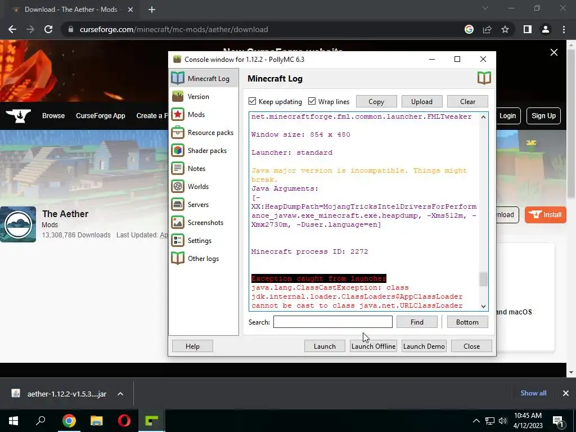Click the log scrollbar down arrow
576x432 pixels.
pyautogui.click(x=483, y=307)
